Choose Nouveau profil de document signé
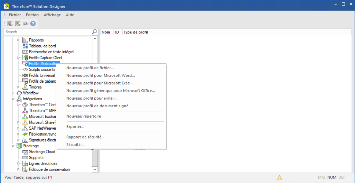 111,106
